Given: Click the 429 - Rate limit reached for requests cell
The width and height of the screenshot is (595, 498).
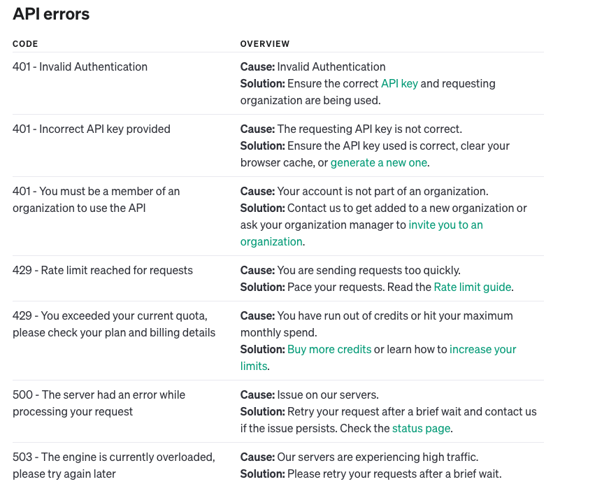Looking at the screenshot, I should [103, 270].
